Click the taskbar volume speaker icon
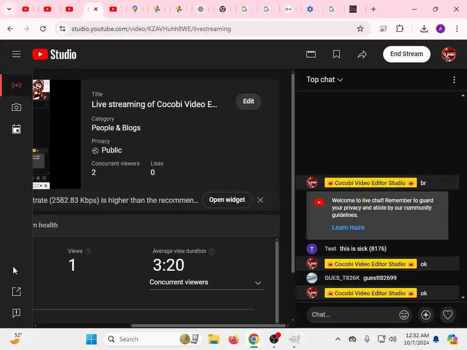467x350 pixels. click(393, 339)
